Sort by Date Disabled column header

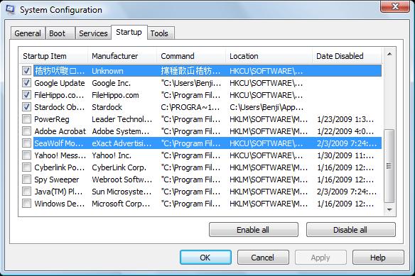pos(347,56)
